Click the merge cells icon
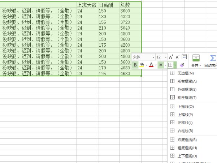The image size is (217, 163). 196,58
